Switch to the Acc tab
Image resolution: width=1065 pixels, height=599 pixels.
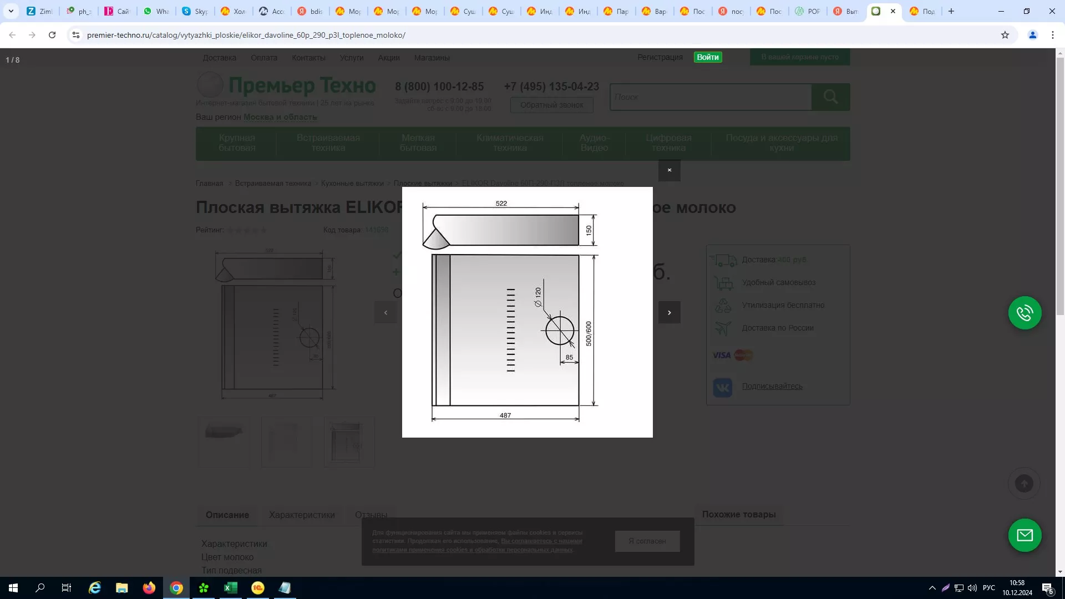coord(272,11)
